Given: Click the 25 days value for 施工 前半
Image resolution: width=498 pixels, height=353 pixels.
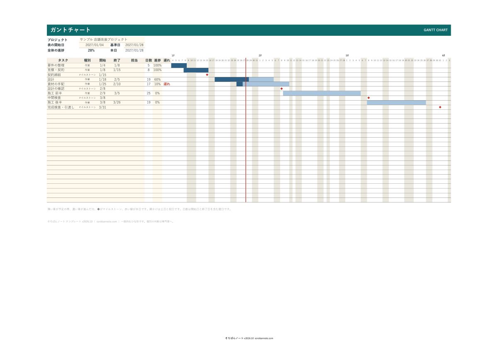Looking at the screenshot, I should pyautogui.click(x=149, y=93).
